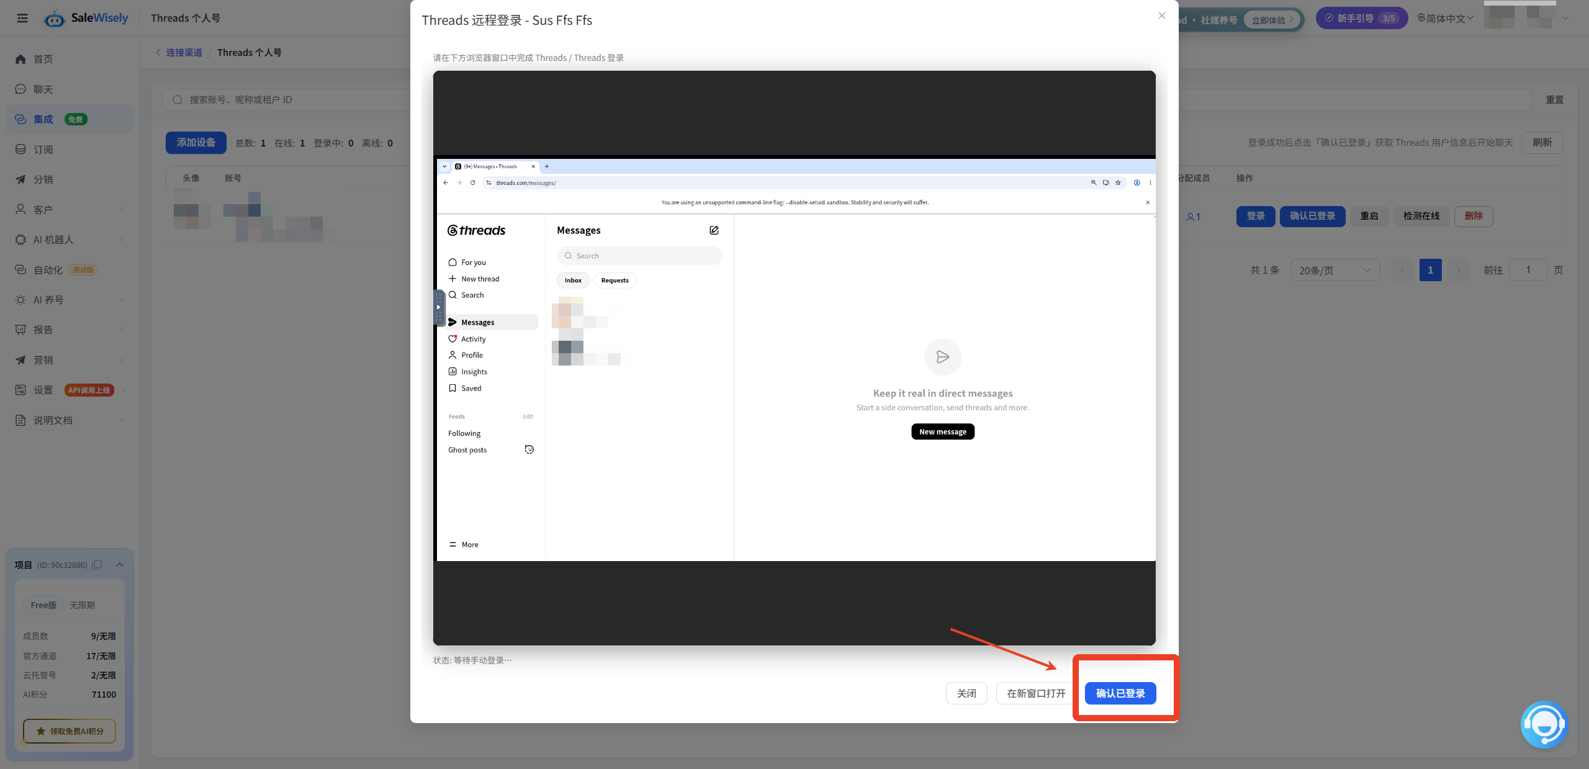
Task: Click the hamburger menu icon in SaleWisely header
Action: click(x=22, y=18)
